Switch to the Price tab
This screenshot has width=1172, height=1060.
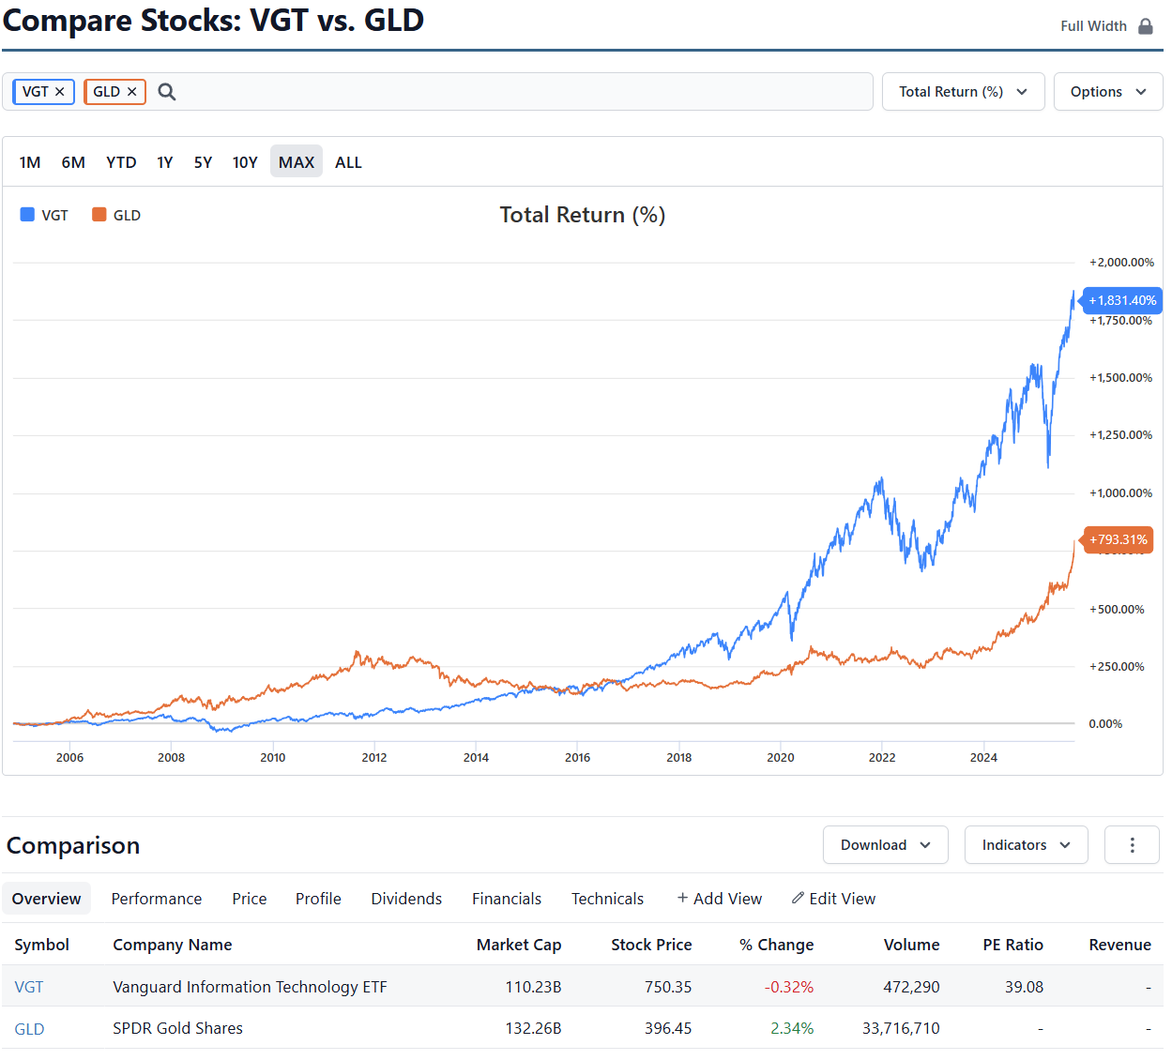tap(250, 899)
